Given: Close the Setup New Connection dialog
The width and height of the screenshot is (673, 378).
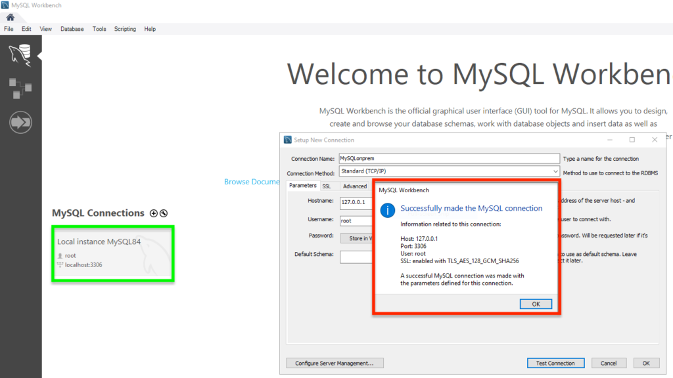Looking at the screenshot, I should click(655, 140).
